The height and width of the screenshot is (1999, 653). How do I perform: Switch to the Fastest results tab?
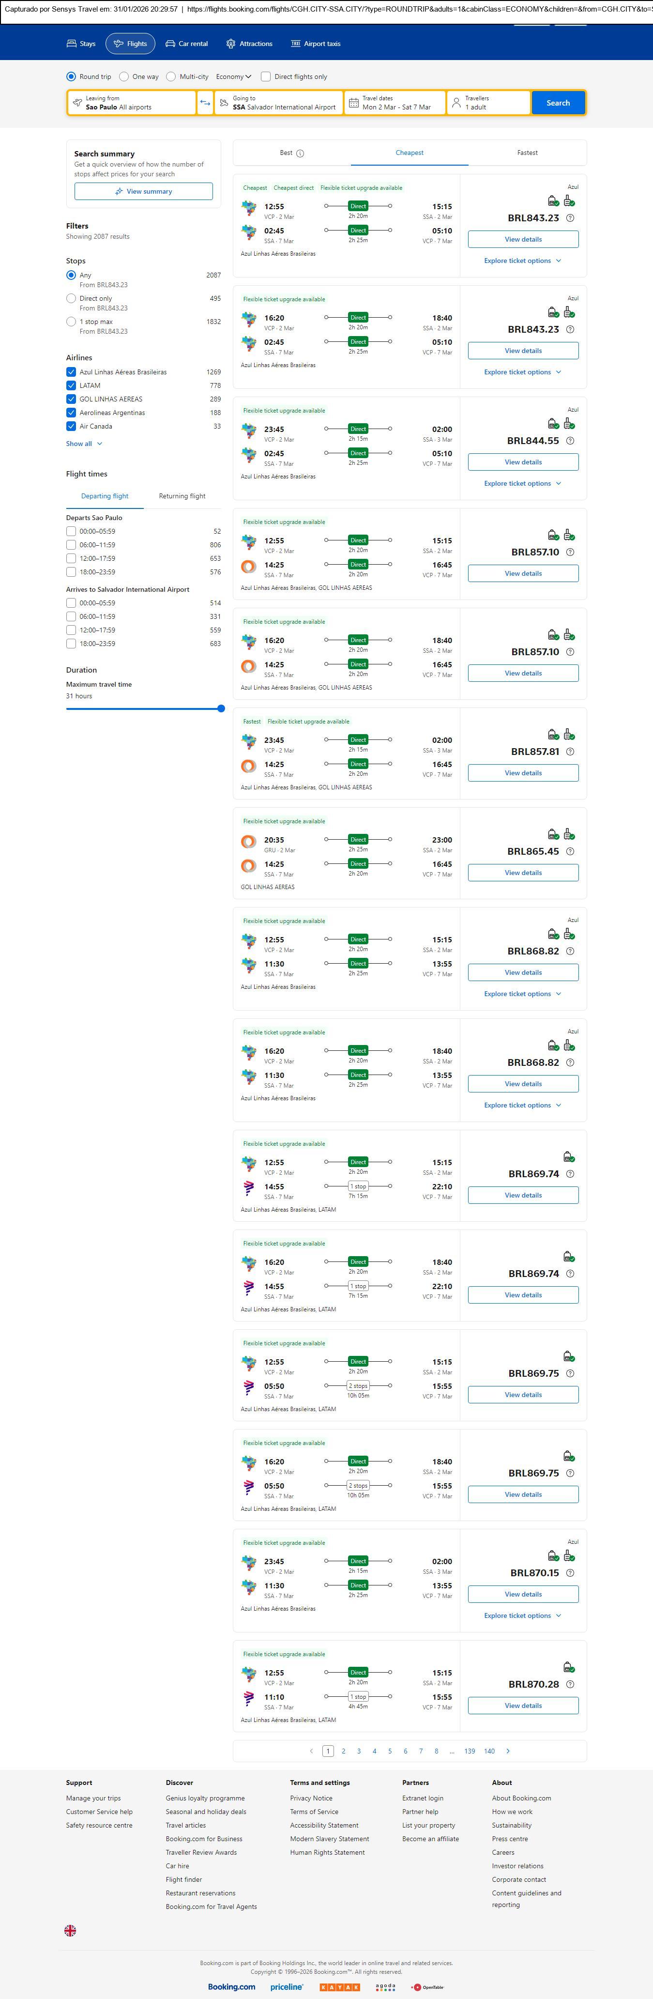(527, 153)
